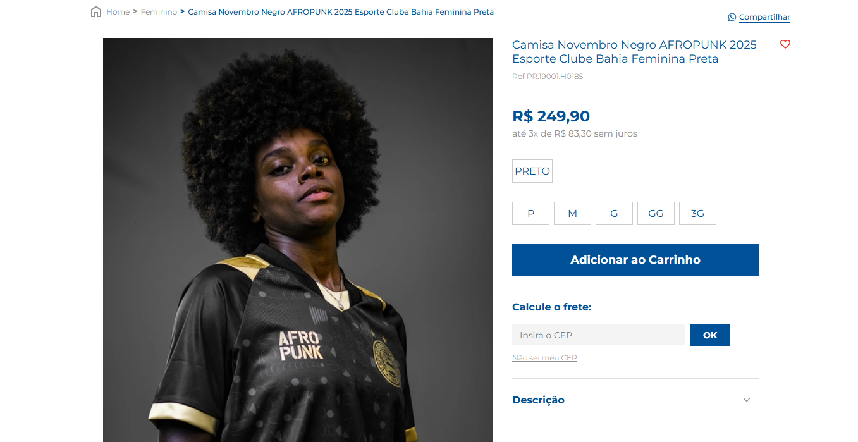
Task: Select size M
Action: [572, 214]
